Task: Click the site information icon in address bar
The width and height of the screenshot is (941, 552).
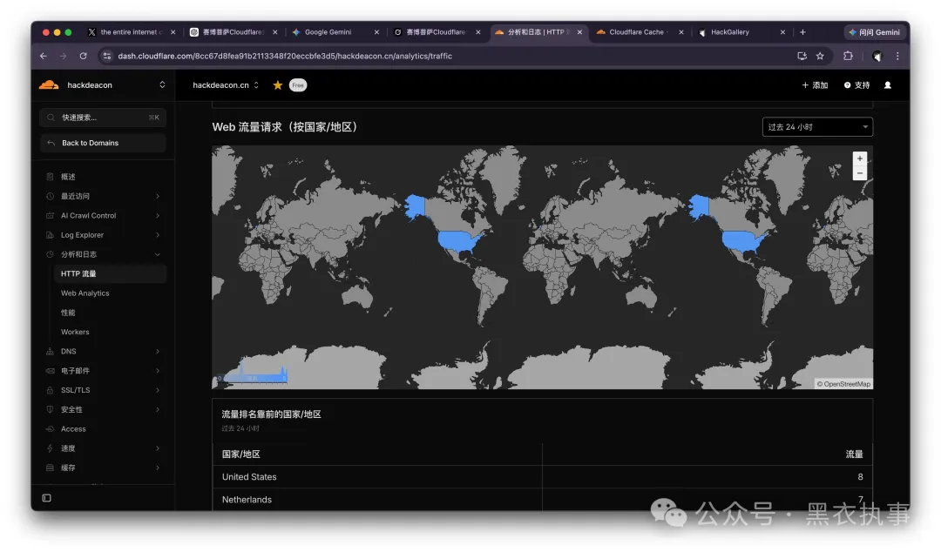Action: coord(107,56)
